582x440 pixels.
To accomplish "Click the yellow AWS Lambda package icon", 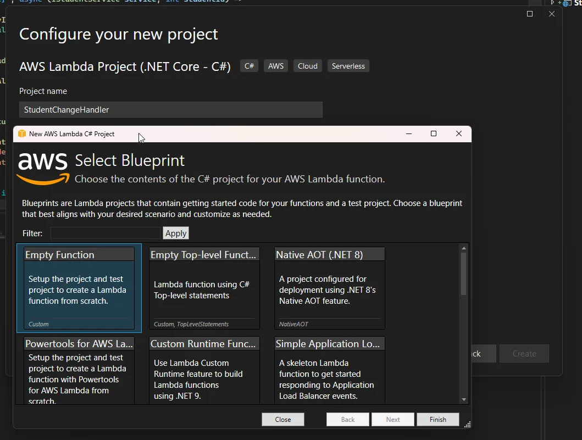I will click(22, 133).
